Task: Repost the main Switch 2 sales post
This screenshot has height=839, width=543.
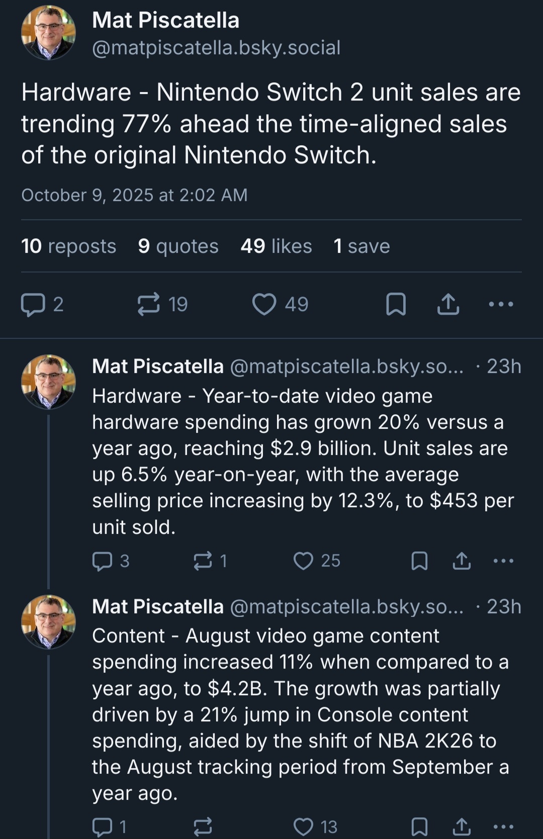Action: coord(149,304)
